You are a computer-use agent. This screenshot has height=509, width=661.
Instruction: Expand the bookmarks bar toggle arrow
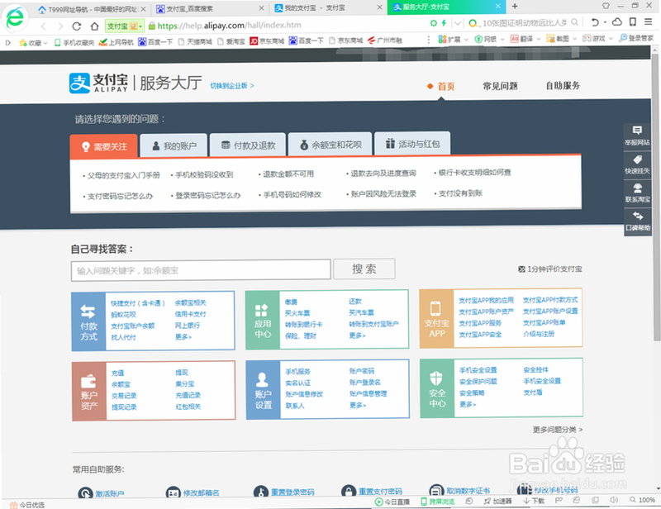pyautogui.click(x=7, y=43)
